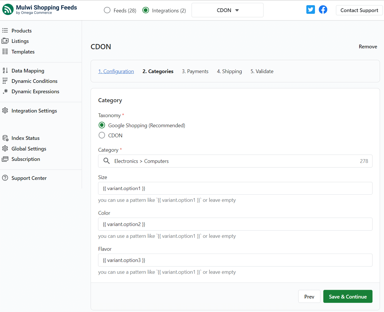Click the Templates grid icon in sidebar
384x312 pixels.
5,52
